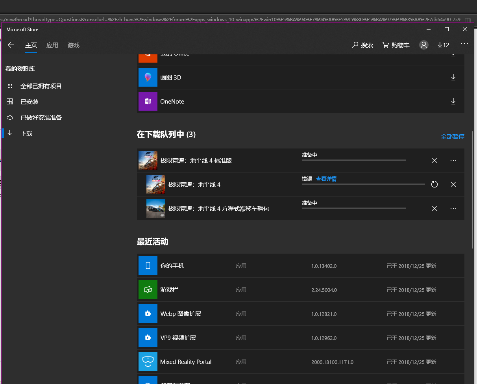Screen dimensions: 477x384
Task: Click 你的手机 row name
Action: 172,266
